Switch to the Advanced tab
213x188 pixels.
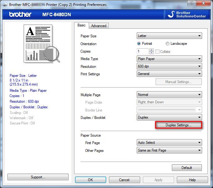point(99,26)
